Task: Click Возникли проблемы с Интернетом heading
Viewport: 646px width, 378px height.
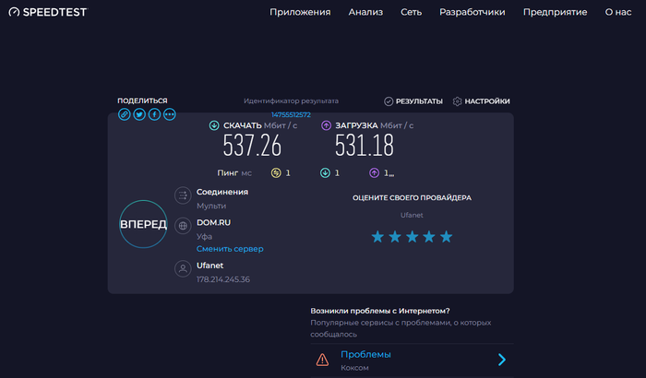Action: 380,311
